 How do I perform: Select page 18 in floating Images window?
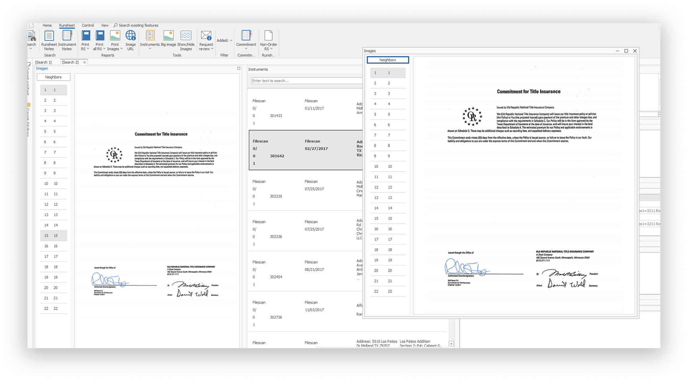[388, 250]
